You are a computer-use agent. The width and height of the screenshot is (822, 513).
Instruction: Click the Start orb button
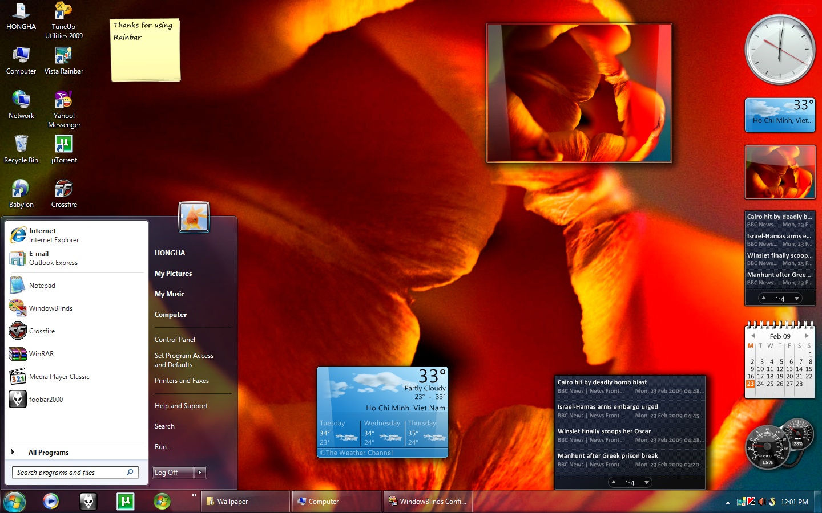click(x=14, y=502)
